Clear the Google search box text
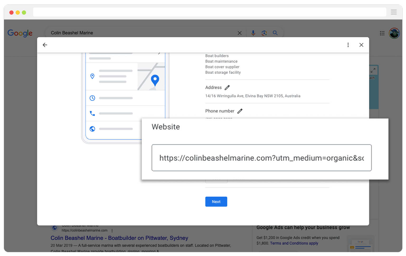406x256 pixels. [x=239, y=33]
